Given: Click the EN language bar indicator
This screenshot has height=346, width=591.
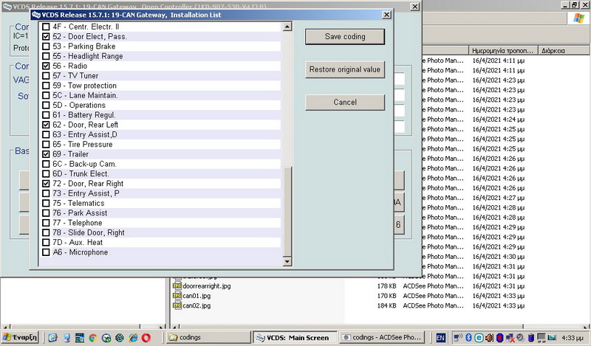Looking at the screenshot, I should pos(441,338).
